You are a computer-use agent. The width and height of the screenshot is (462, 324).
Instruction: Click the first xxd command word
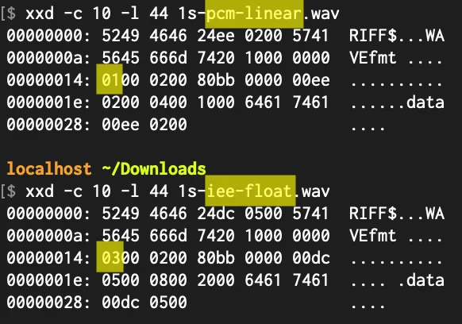40,13
